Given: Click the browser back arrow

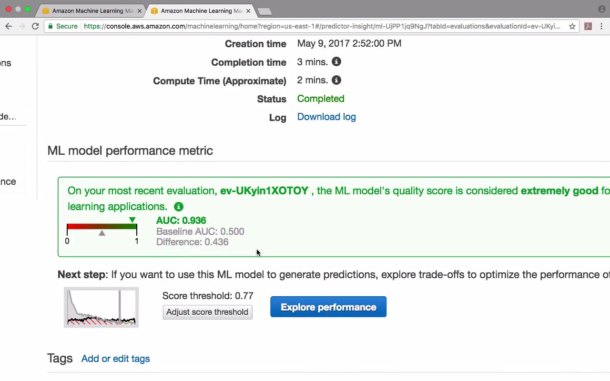Looking at the screenshot, I should (x=9, y=26).
